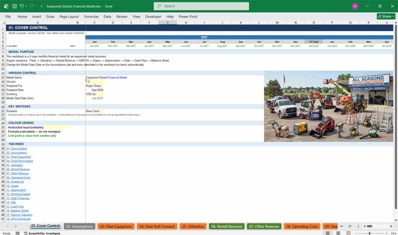Screen dimensions: 398x235
Task: Follow the 06. Rental Revenue index link
Action: pyautogui.click(x=18, y=169)
